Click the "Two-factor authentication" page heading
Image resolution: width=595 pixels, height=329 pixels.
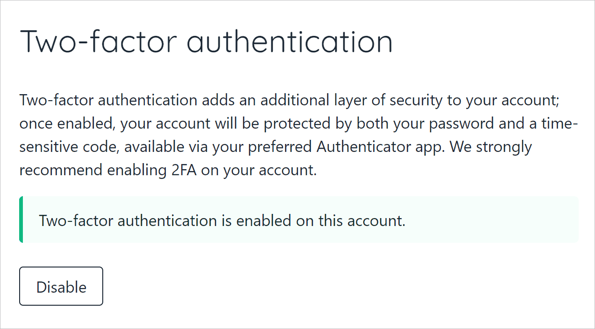point(206,42)
